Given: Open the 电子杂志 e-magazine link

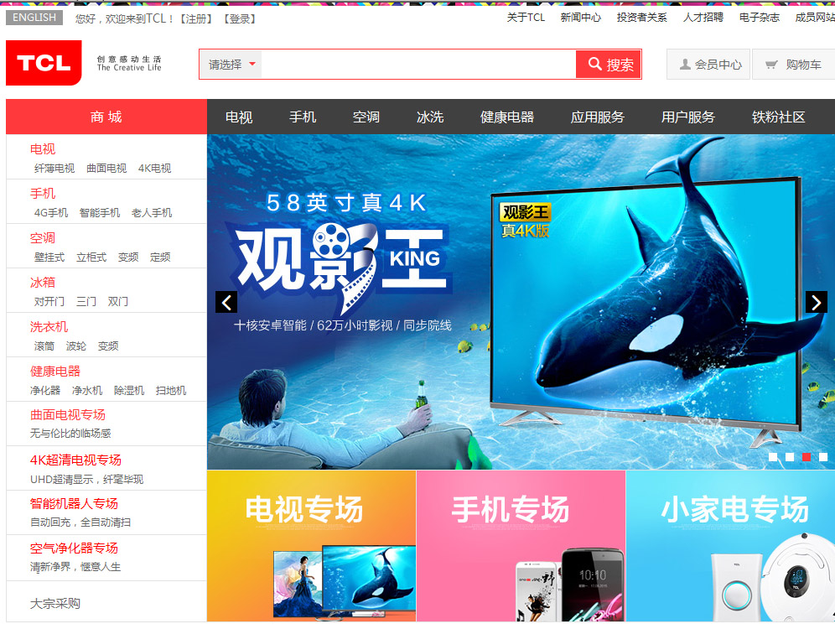Looking at the screenshot, I should point(759,18).
